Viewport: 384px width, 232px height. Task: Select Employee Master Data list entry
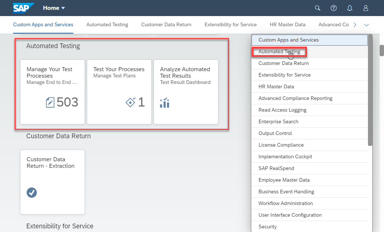coord(310,180)
